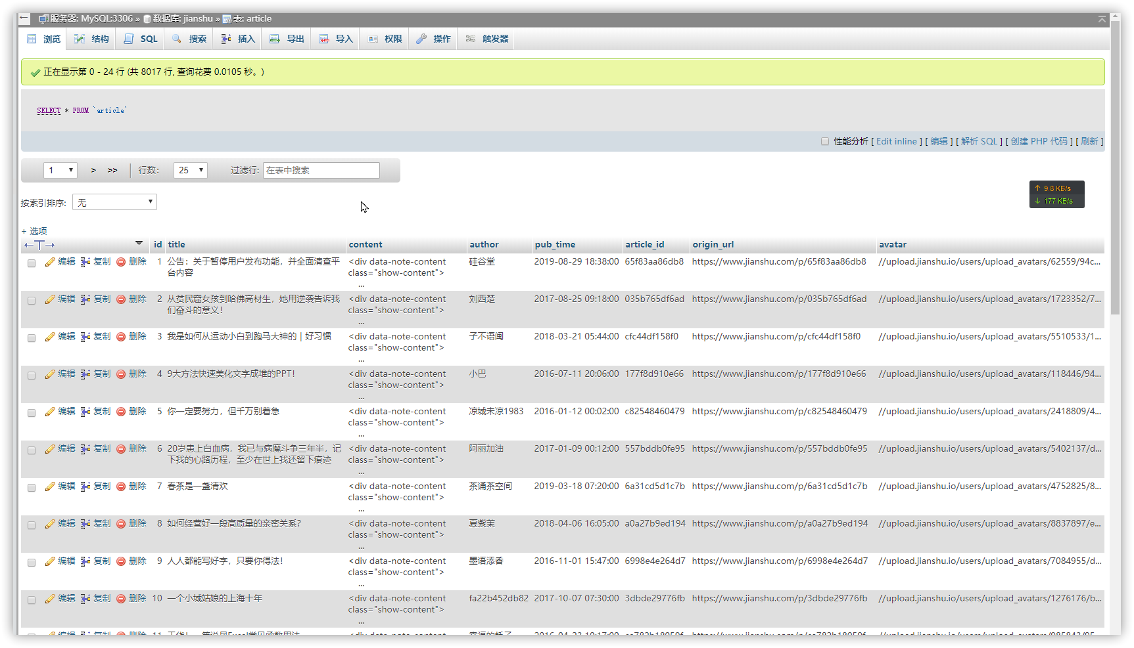This screenshot has height=648, width=1134.
Task: Click the red delete icon for row 1
Action: [121, 262]
